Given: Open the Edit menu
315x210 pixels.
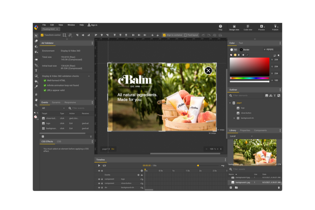Looking at the screenshot, I should 52,25.
